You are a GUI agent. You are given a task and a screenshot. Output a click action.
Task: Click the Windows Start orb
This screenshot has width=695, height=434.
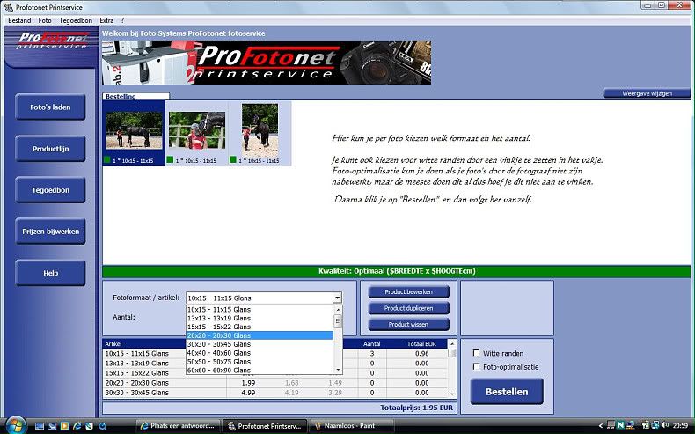click(12, 425)
